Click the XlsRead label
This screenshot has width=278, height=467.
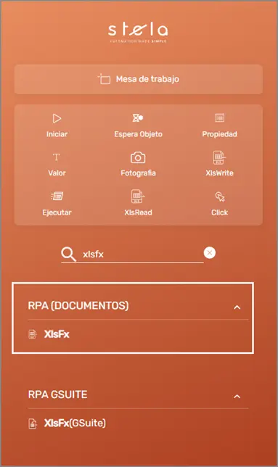click(x=138, y=212)
